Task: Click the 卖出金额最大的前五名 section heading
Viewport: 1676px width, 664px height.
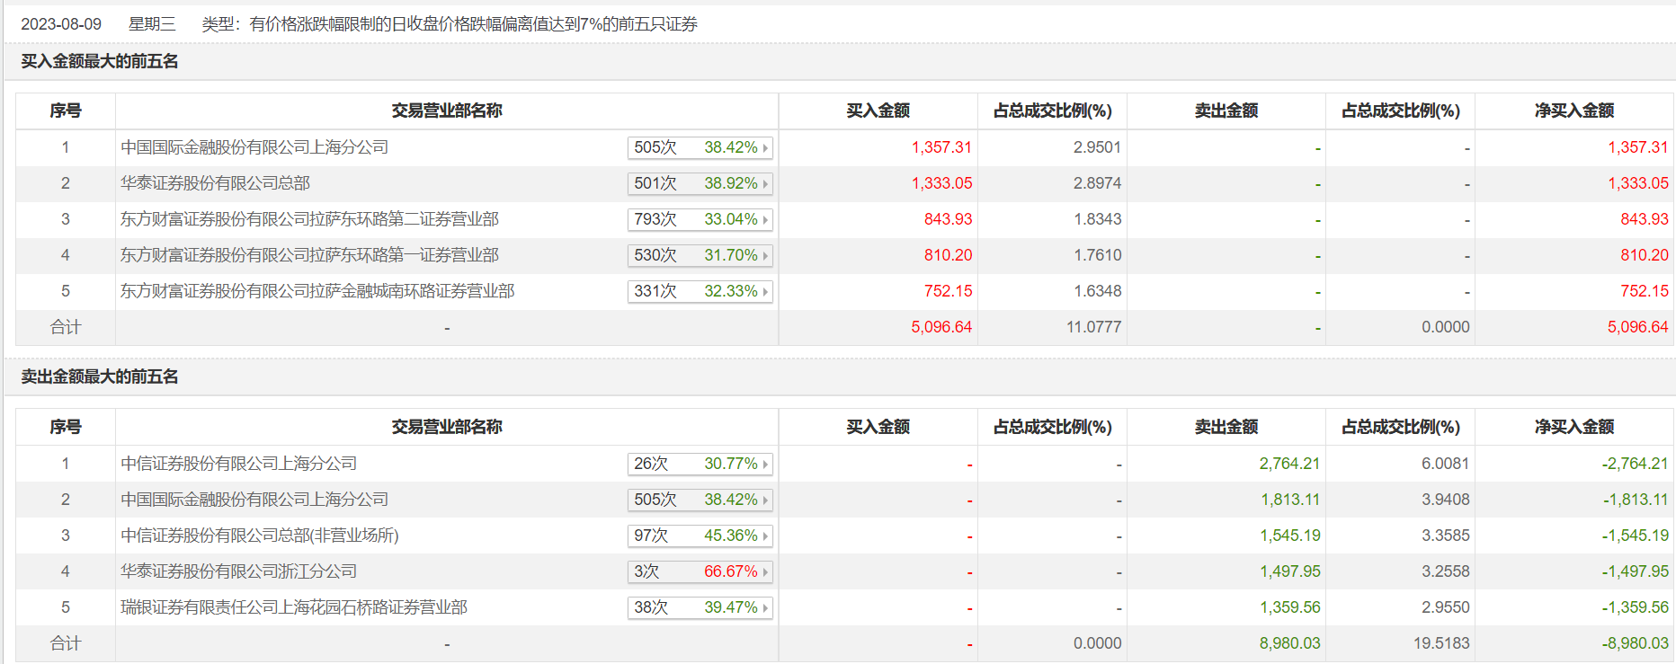Action: (x=100, y=376)
